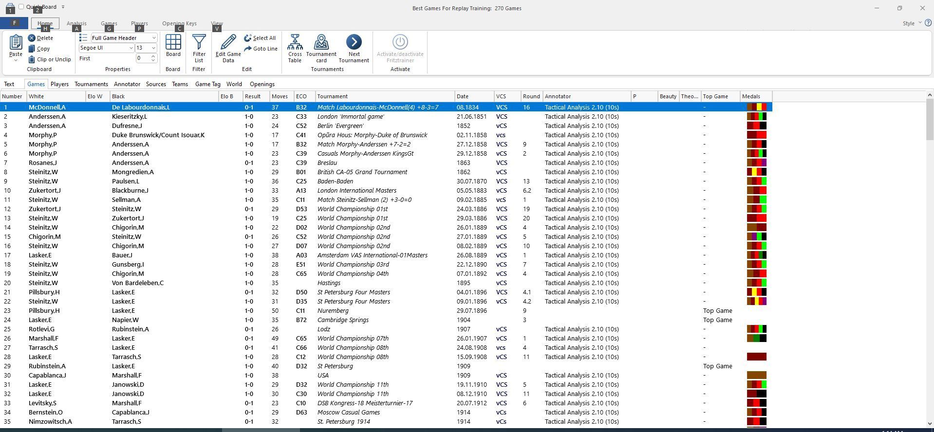934x432 pixels.
Task: Click Activate/deactivate Fritztrainer power icon
Action: click(400, 42)
